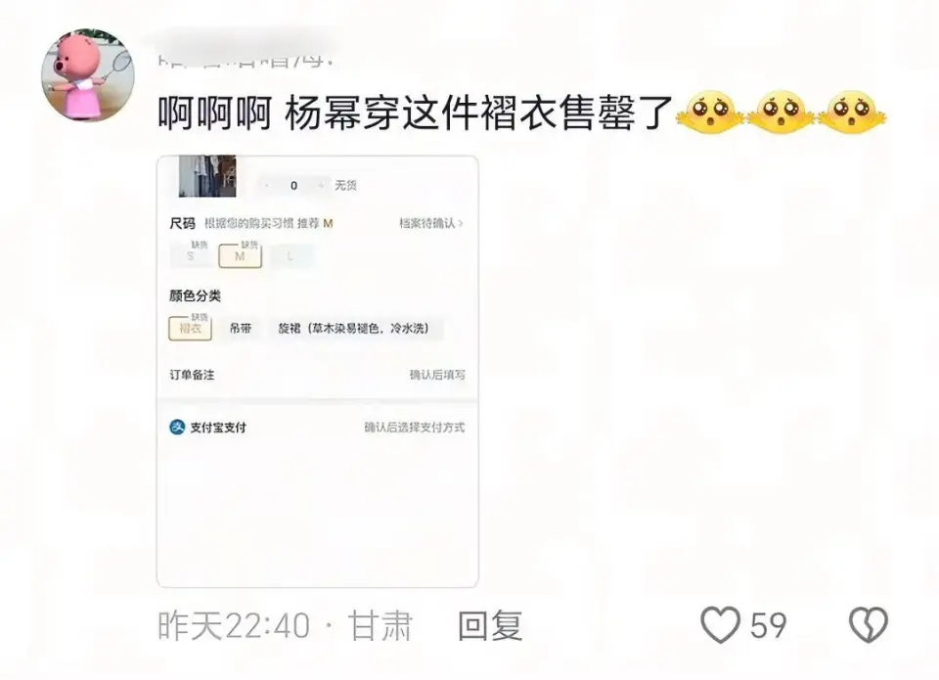The image size is (939, 680).
Task: Choose the 旋裙 color option
Action: pos(354,329)
